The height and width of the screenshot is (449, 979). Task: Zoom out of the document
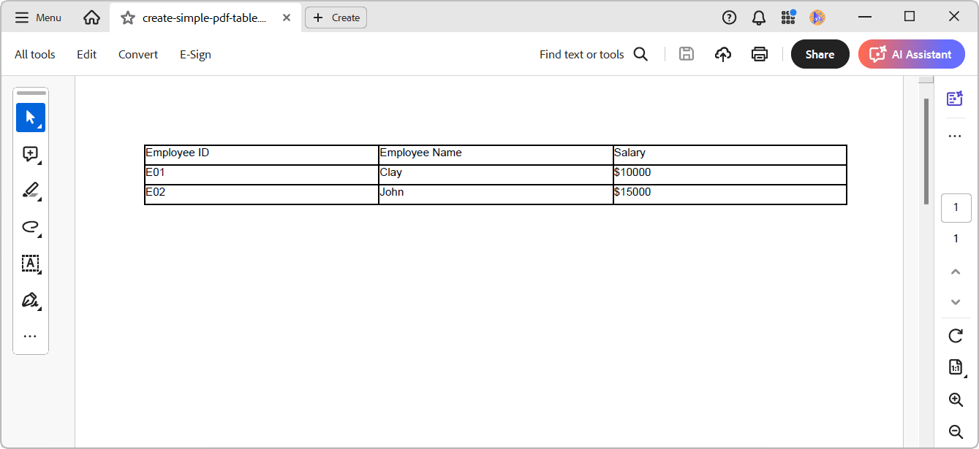tap(956, 431)
